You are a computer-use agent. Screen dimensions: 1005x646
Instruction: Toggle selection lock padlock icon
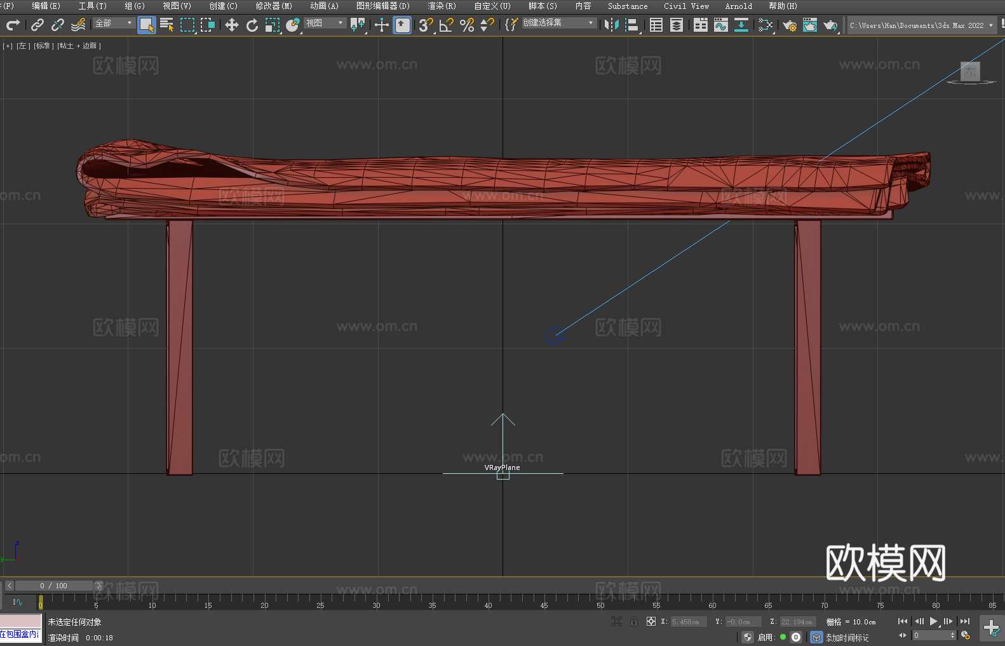click(x=634, y=622)
